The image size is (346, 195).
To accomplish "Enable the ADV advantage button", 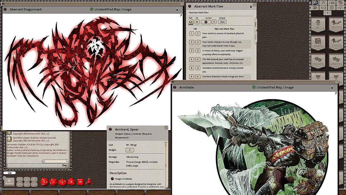I will tap(20, 180).
